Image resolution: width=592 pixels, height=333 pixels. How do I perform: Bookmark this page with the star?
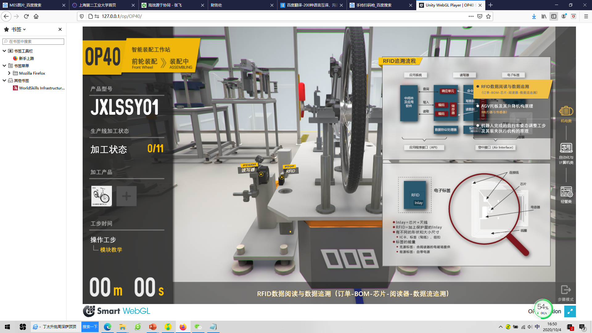(488, 16)
